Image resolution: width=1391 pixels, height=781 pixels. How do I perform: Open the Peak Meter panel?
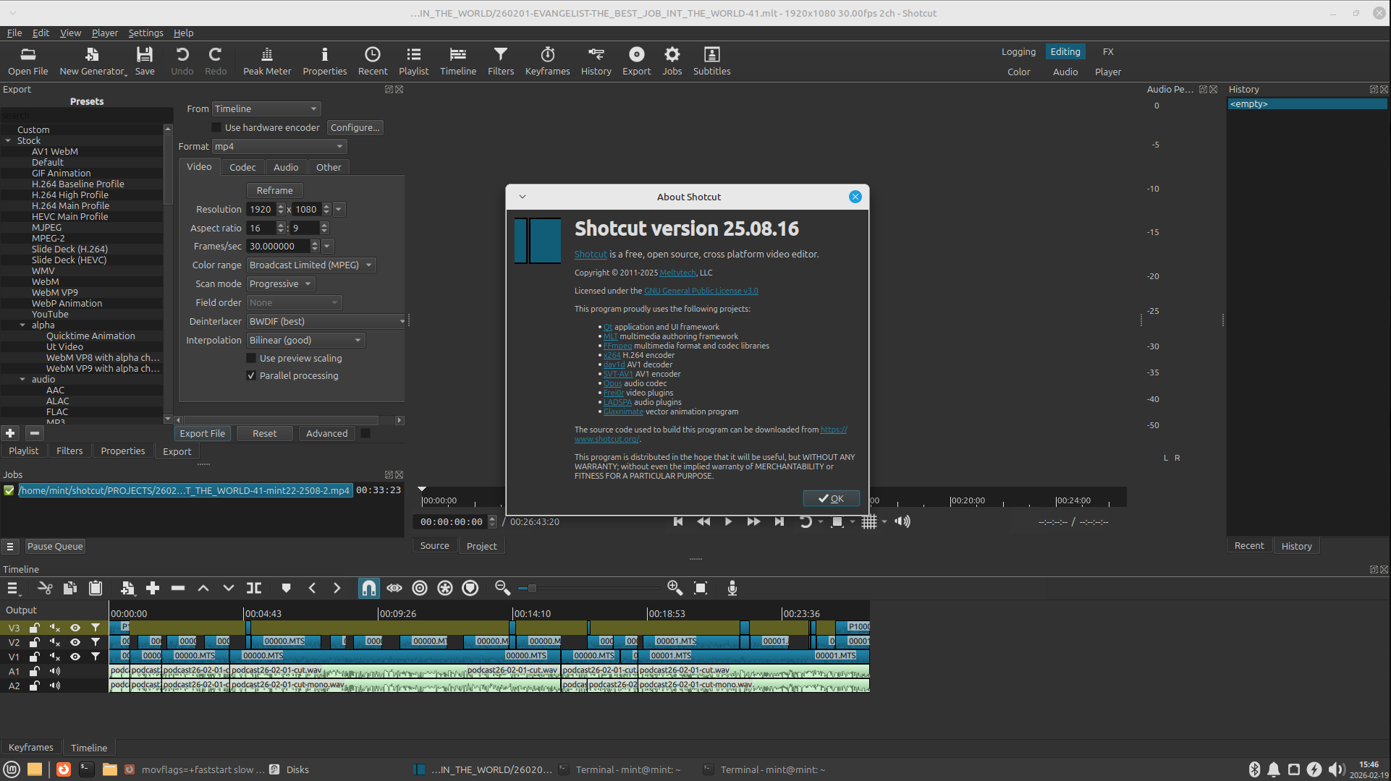point(266,61)
